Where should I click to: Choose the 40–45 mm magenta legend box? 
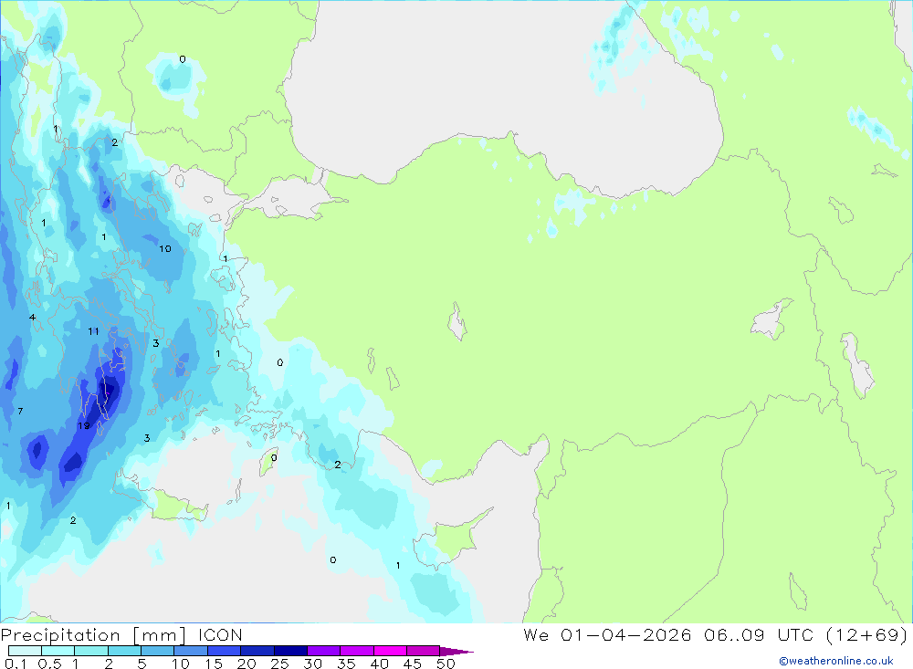390,651
